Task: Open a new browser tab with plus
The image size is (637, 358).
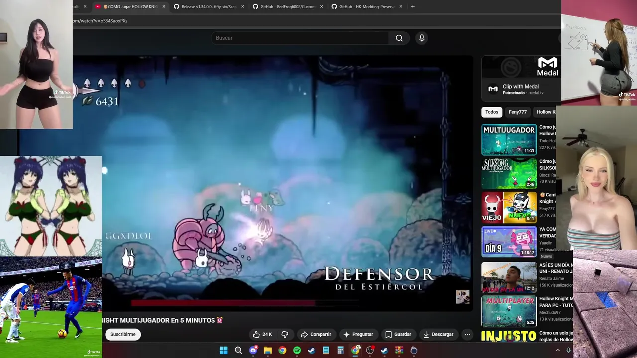Action: click(x=413, y=7)
